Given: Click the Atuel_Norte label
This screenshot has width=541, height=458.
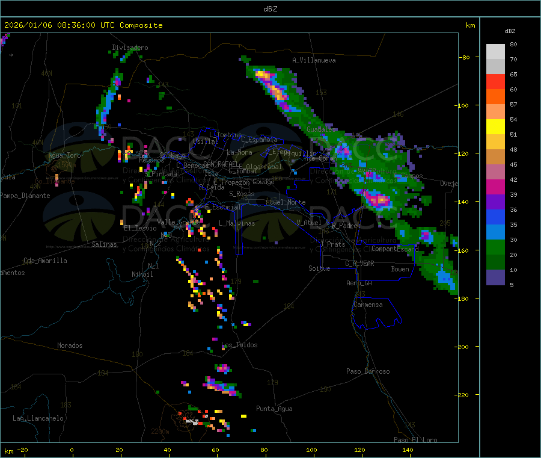Looking at the screenshot, I should tap(286, 202).
